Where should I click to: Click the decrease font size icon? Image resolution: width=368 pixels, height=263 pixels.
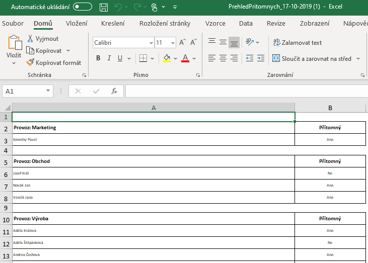[194, 42]
